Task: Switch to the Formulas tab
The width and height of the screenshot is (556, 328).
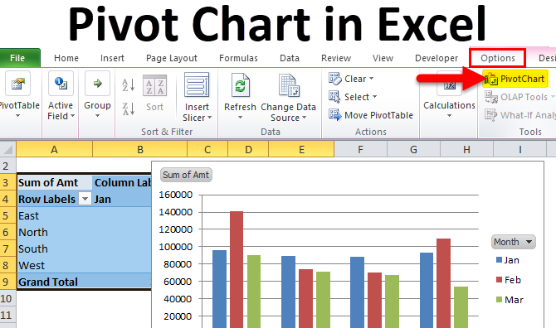Action: [x=238, y=58]
